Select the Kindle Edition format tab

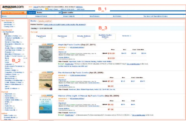84,37
